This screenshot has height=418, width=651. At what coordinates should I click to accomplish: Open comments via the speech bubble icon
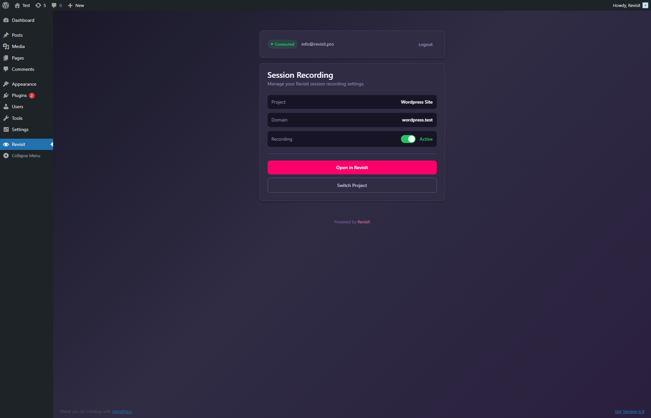(54, 5)
